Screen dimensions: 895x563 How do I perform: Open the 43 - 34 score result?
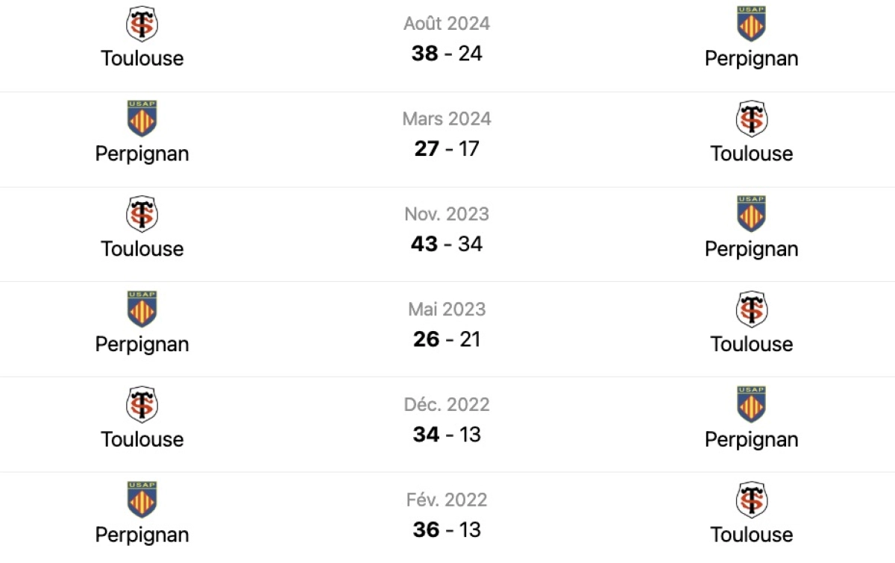tap(447, 244)
